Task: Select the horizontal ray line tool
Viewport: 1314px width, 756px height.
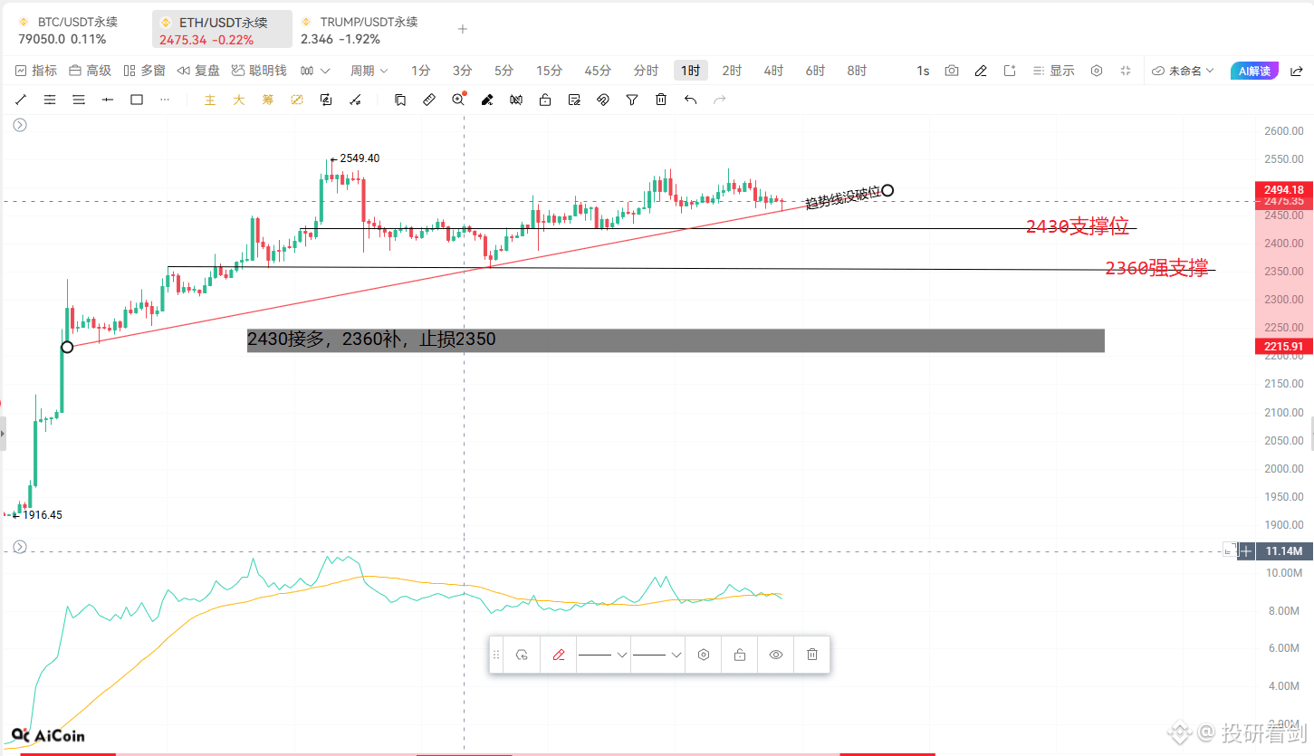Action: point(108,100)
